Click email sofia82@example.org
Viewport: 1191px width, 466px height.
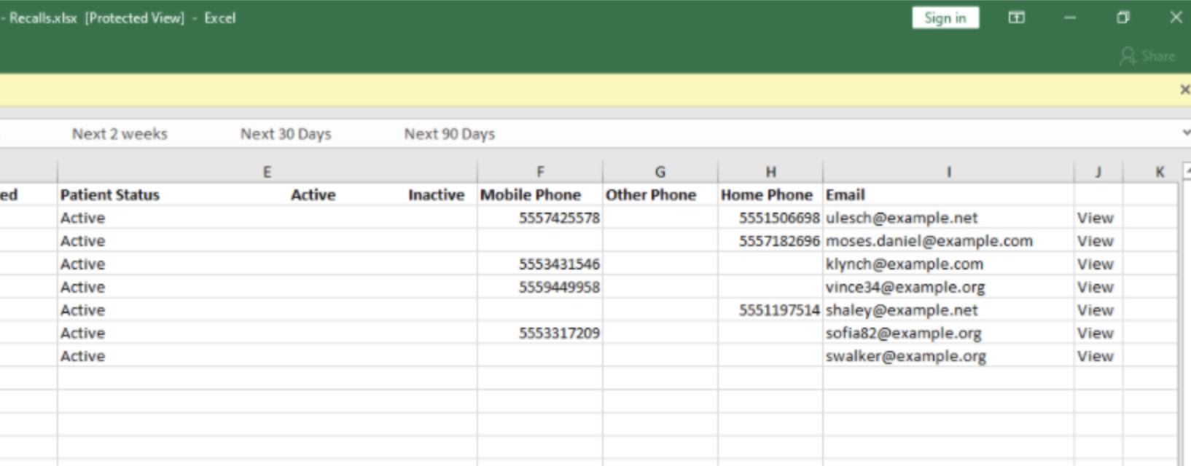click(x=903, y=333)
